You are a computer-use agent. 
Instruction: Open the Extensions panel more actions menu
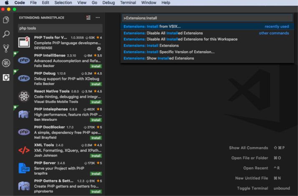tap(98, 18)
